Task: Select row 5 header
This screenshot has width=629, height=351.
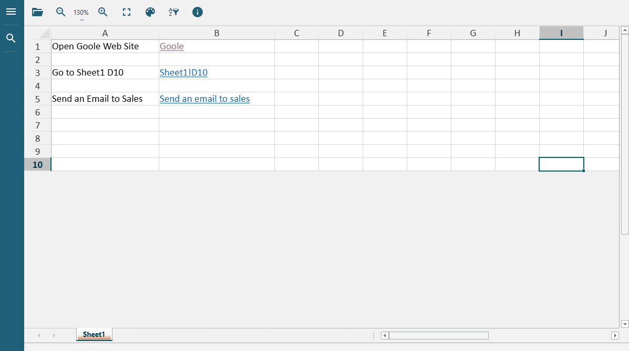Action: click(37, 99)
